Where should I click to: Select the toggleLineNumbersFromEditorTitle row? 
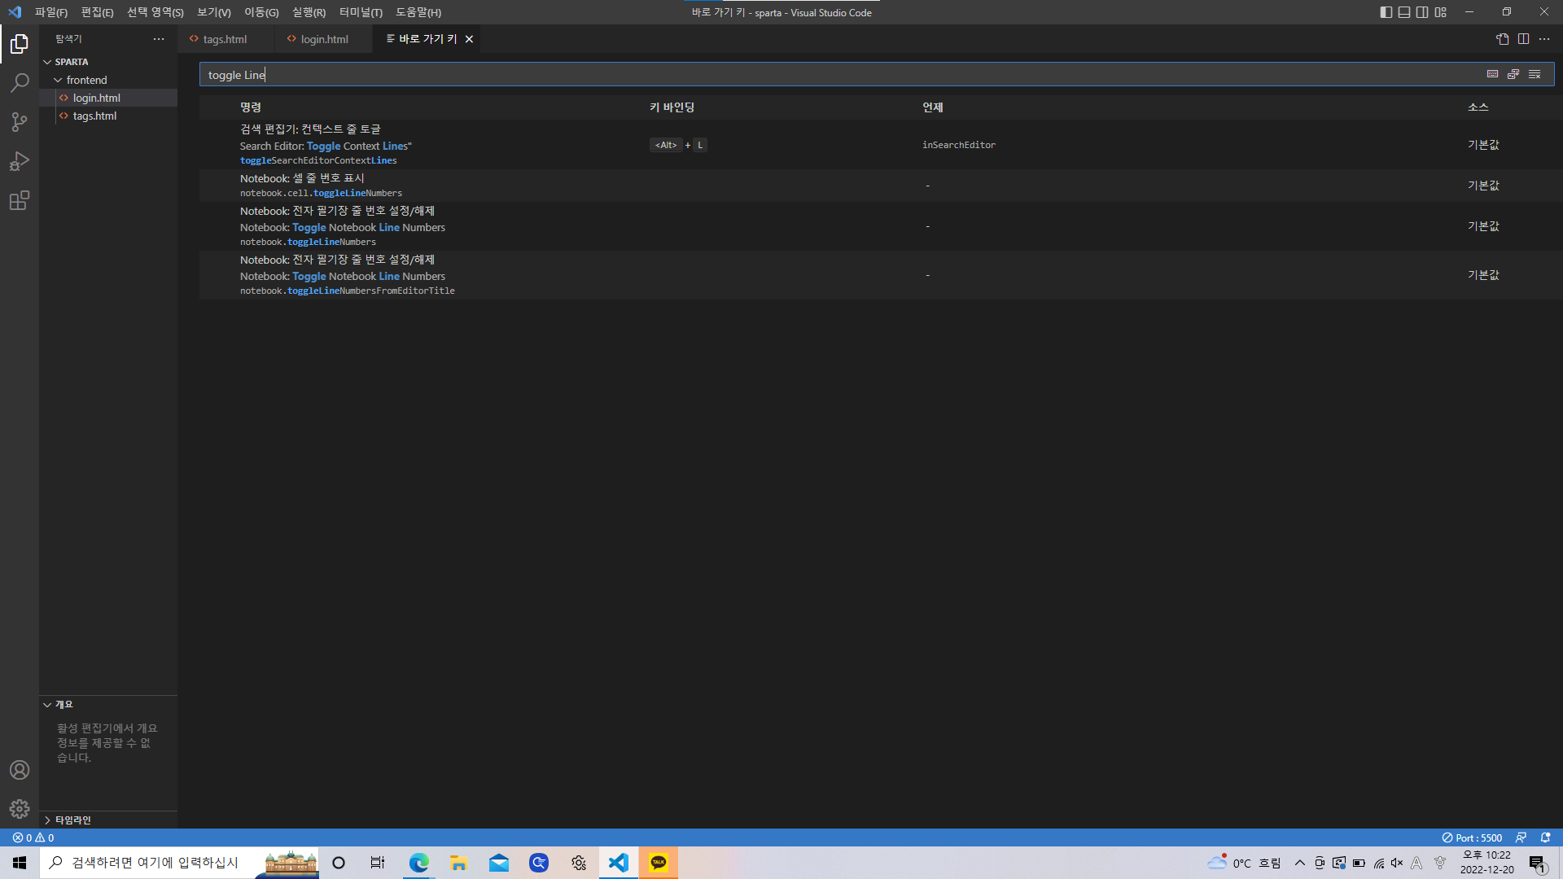[x=881, y=275]
